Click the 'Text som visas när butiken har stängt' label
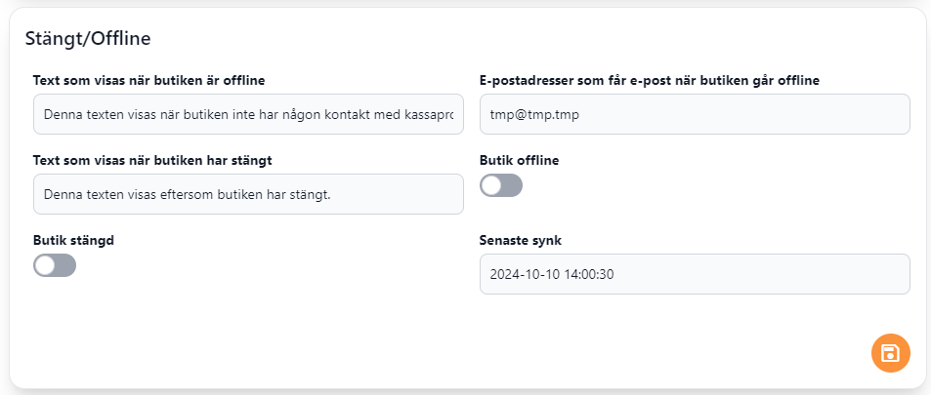 tap(158, 160)
